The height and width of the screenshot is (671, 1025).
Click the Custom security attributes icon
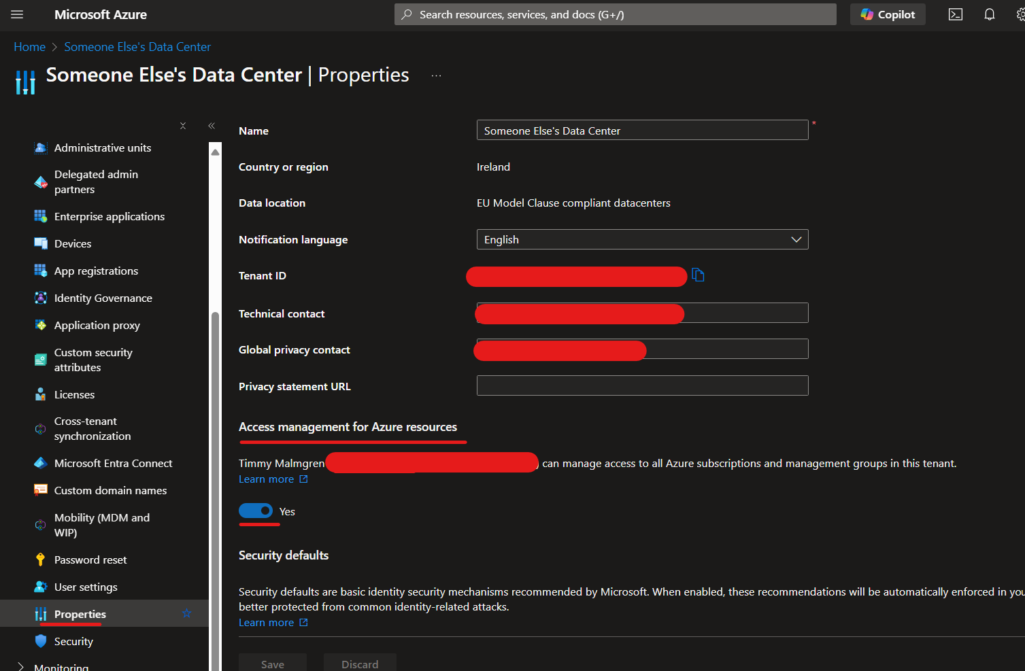(41, 360)
